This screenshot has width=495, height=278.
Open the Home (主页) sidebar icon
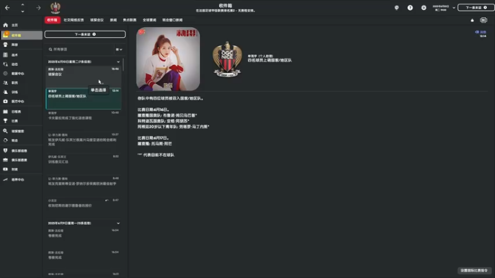tap(6, 25)
